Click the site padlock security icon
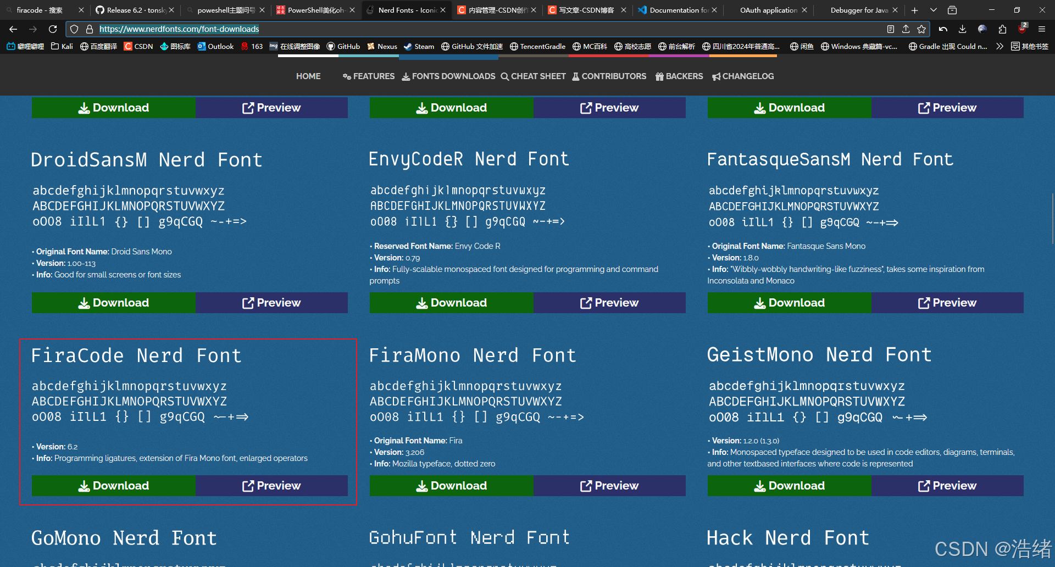Viewport: 1055px width, 567px height. coord(89,29)
